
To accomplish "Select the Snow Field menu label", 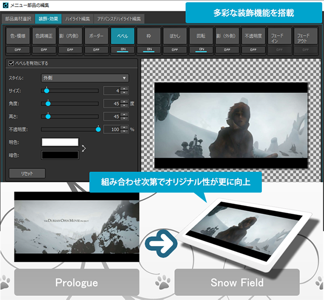I will pyautogui.click(x=237, y=282).
